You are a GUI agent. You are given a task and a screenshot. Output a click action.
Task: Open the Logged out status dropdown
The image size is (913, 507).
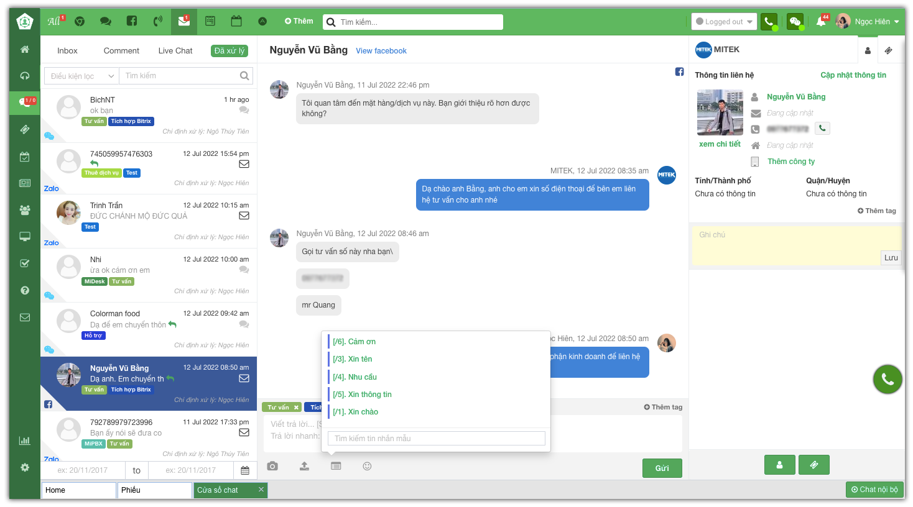(x=724, y=22)
